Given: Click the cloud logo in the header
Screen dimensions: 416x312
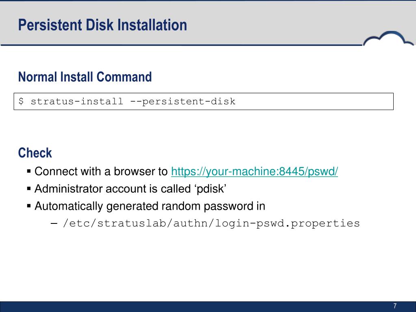Looking at the screenshot, I should click(x=388, y=39).
